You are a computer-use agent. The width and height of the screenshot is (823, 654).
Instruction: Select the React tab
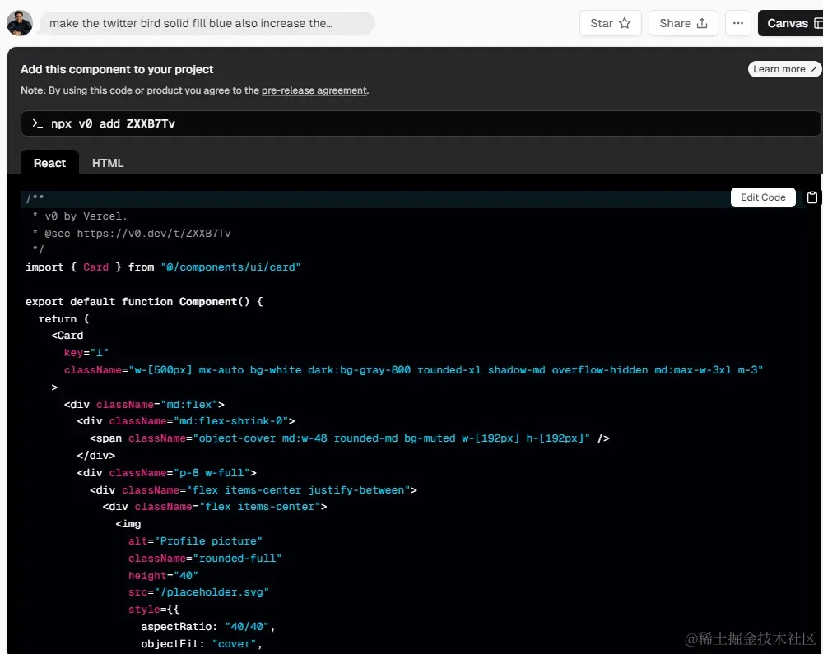[x=49, y=163]
